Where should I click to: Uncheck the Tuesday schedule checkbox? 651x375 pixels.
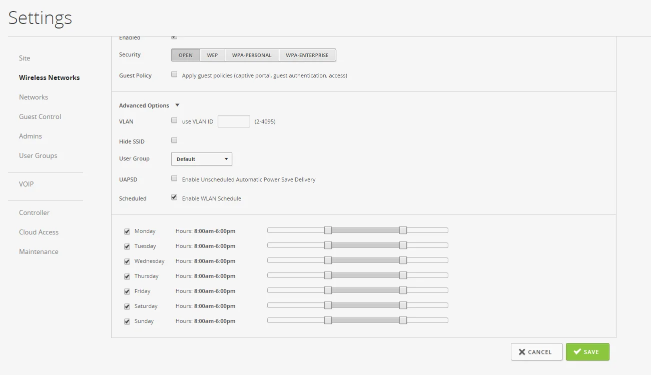coord(127,246)
